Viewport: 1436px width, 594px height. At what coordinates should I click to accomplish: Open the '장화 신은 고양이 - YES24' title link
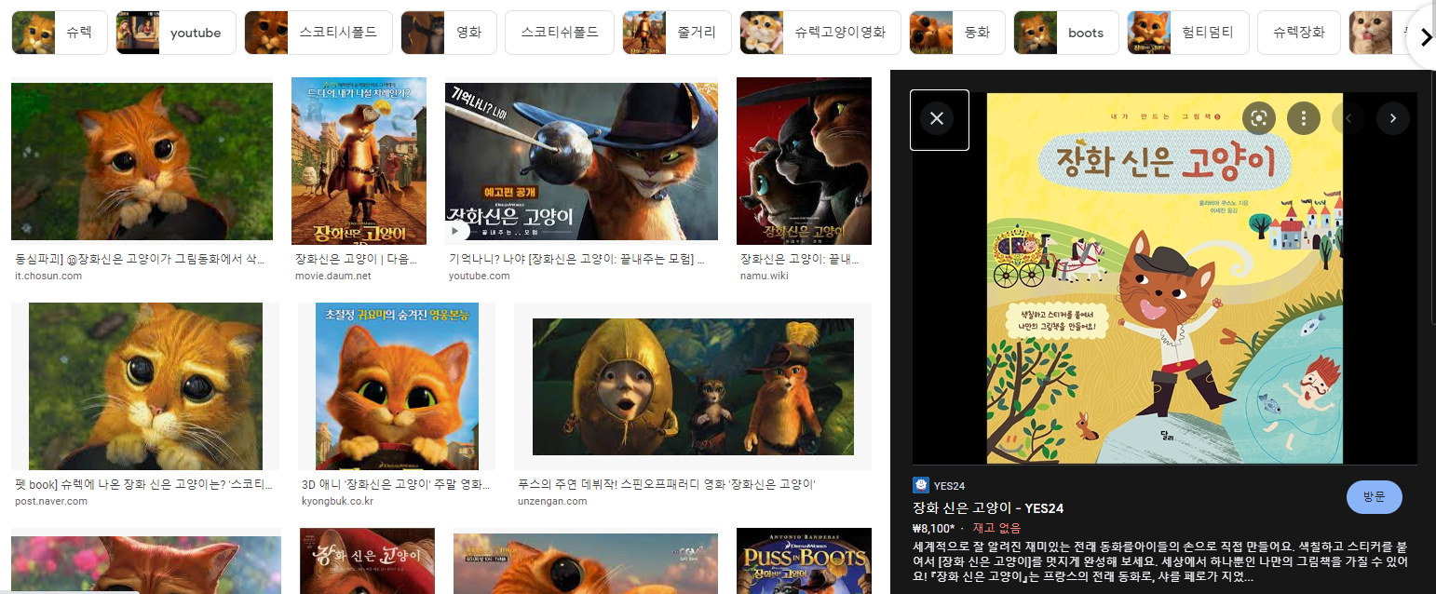988,508
